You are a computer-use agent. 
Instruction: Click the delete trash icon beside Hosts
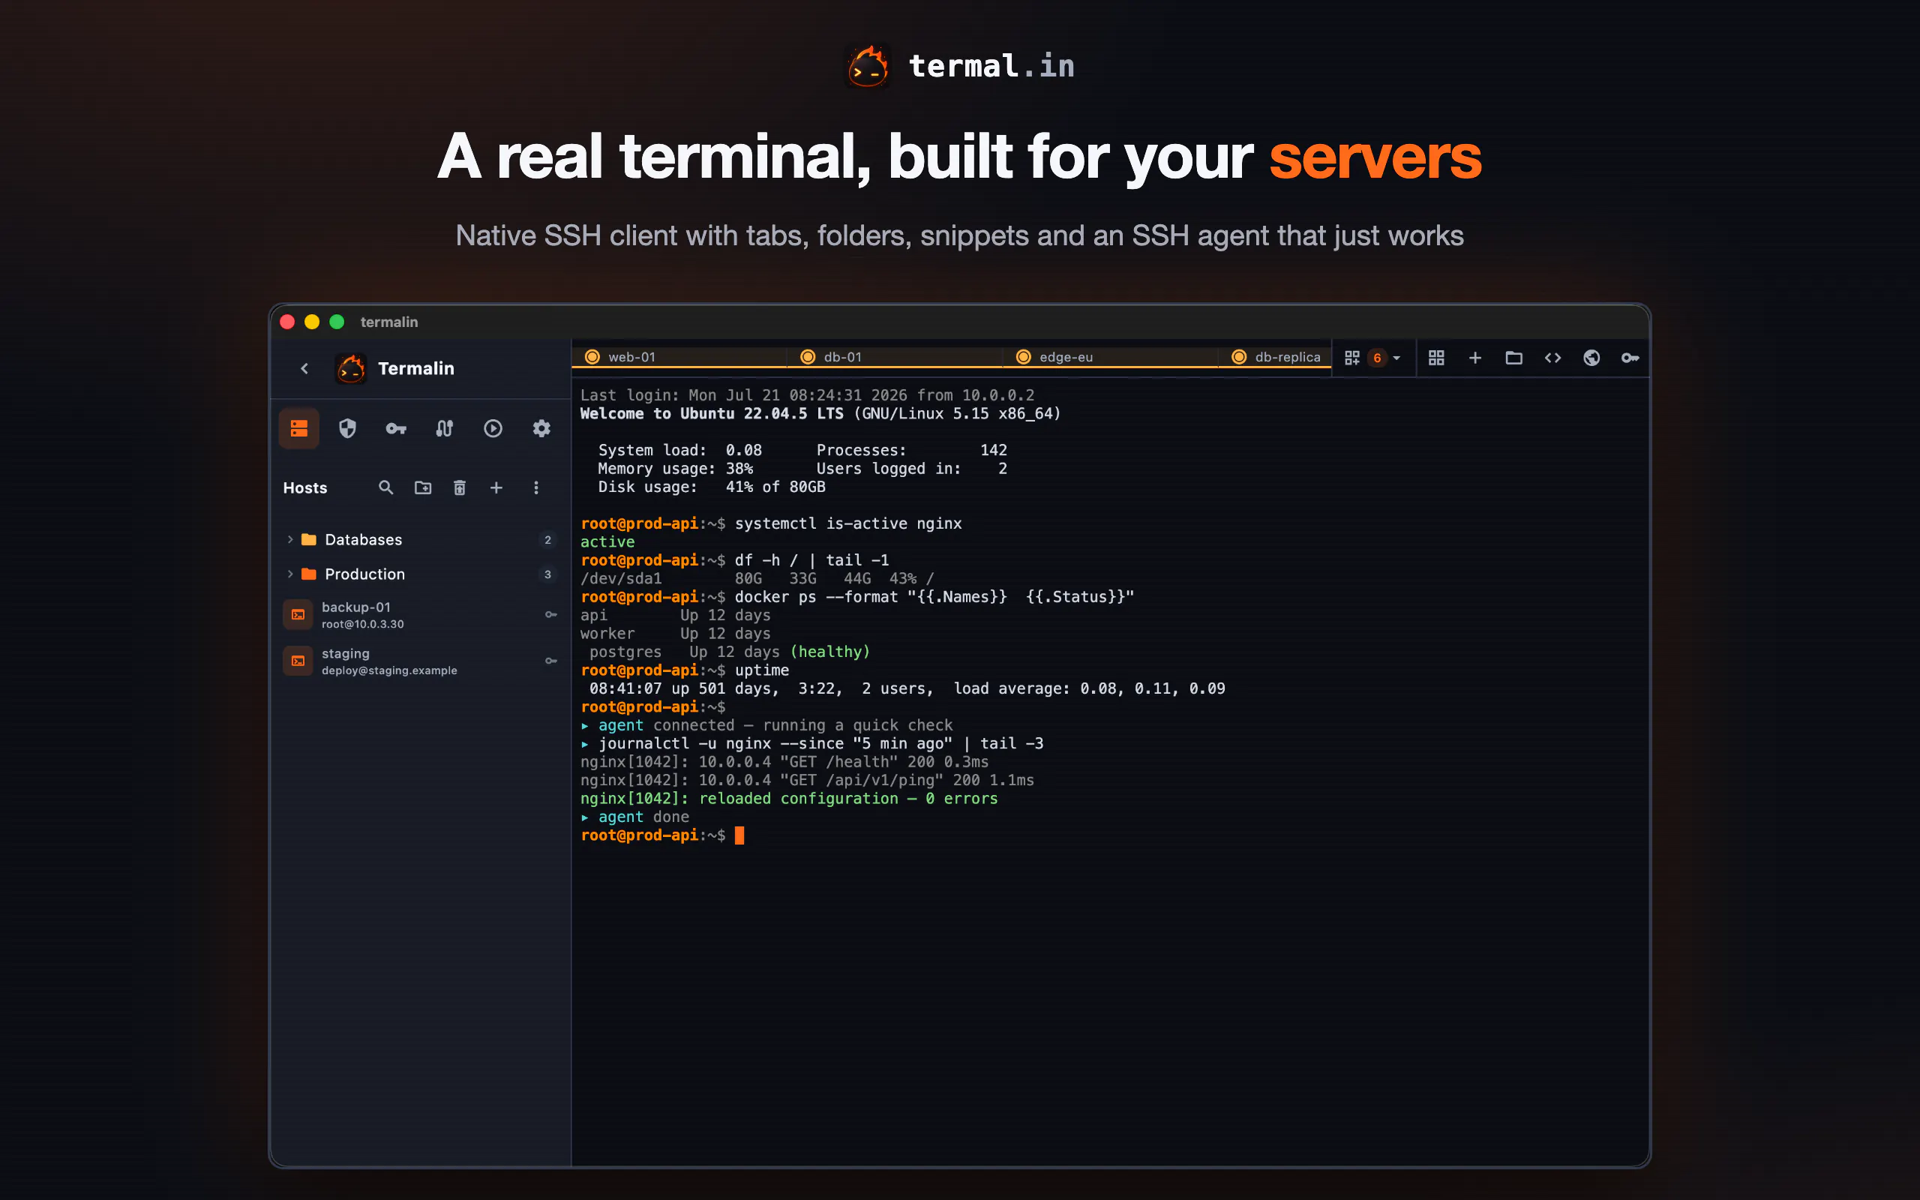[459, 487]
